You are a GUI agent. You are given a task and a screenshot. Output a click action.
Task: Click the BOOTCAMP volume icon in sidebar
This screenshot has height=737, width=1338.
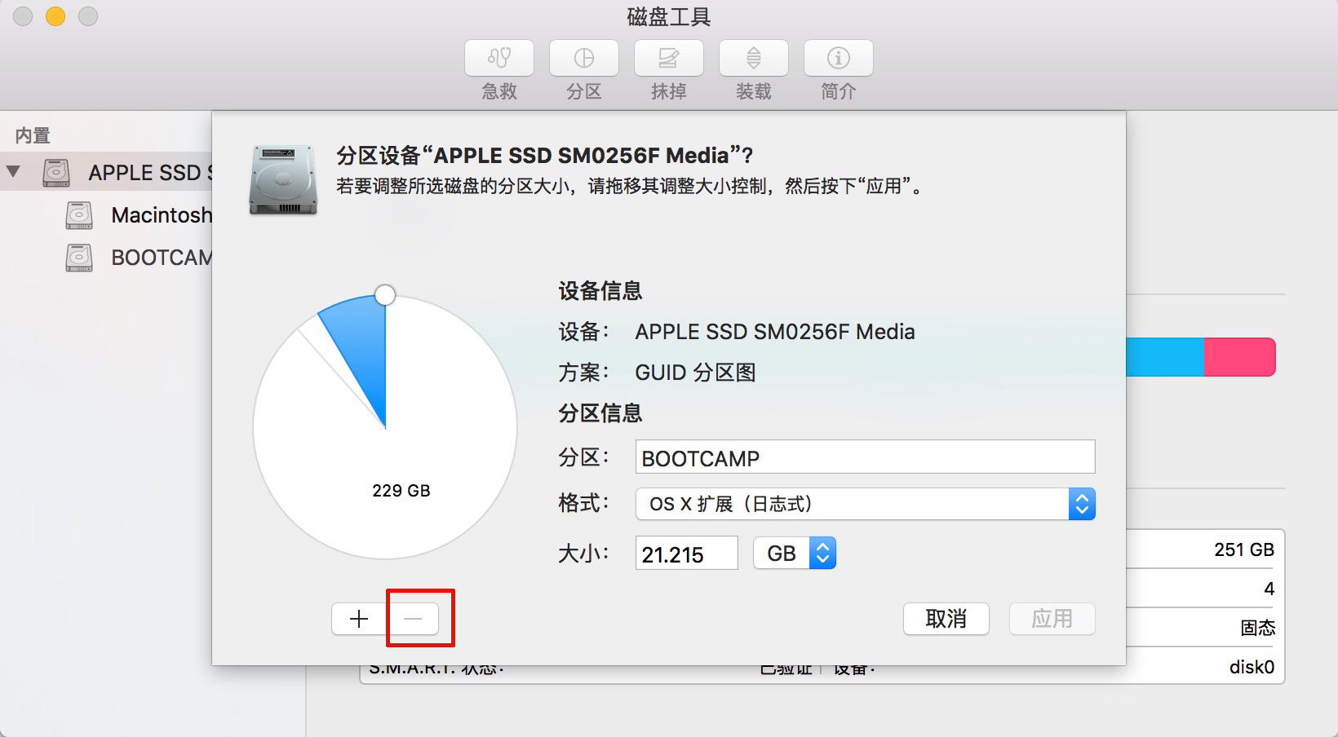click(x=78, y=258)
